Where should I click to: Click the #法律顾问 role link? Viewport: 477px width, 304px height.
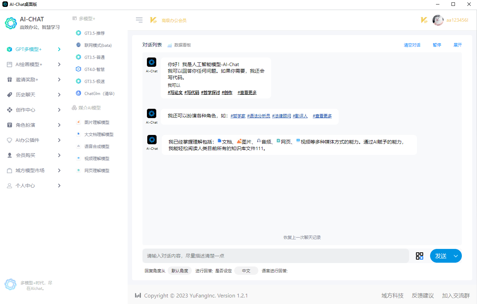[281, 116]
